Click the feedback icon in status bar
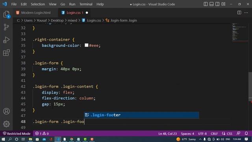The width and height of the screenshot is (252, 142). [238, 133]
